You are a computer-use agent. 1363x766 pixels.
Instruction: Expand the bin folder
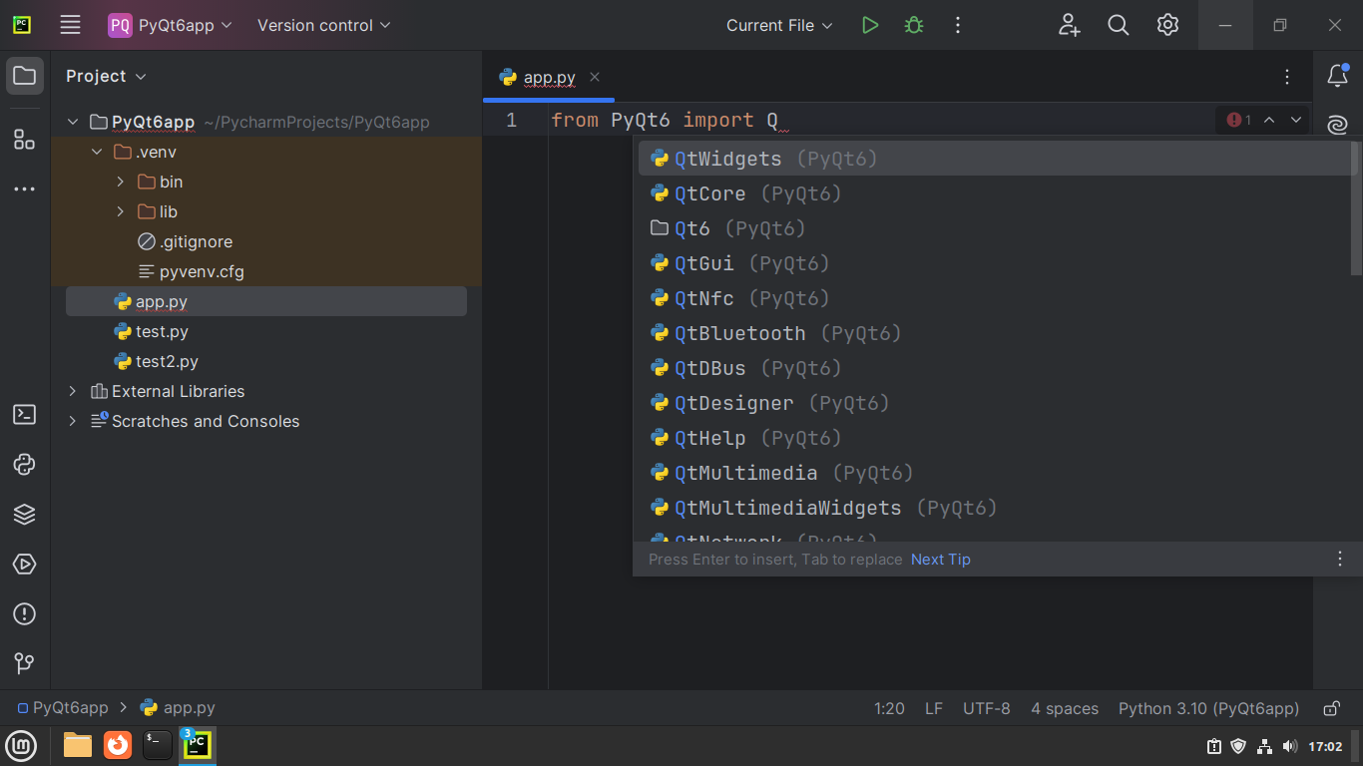[x=121, y=182]
